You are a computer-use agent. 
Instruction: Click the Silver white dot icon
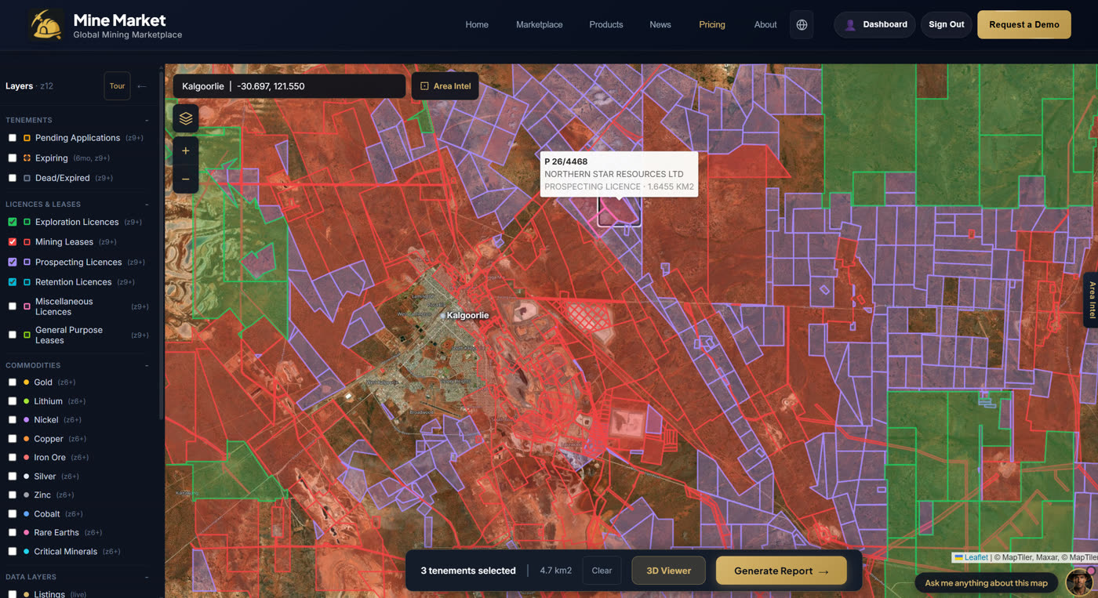[x=27, y=477]
